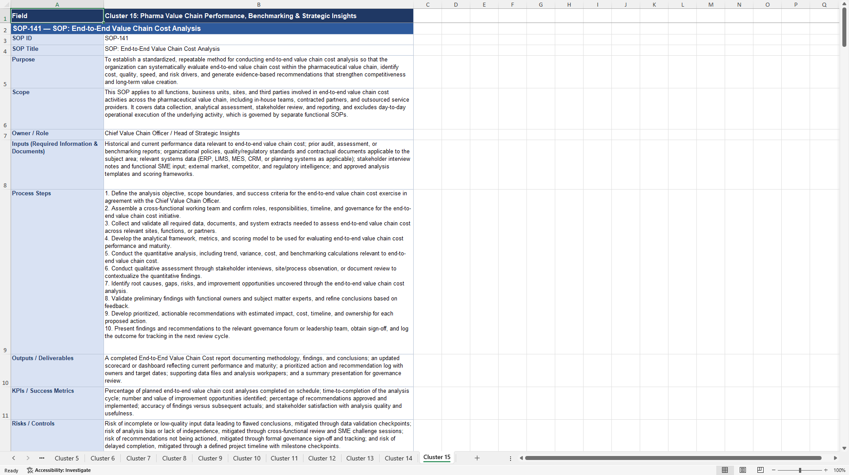
Task: Select row 5 header
Action: pos(5,72)
